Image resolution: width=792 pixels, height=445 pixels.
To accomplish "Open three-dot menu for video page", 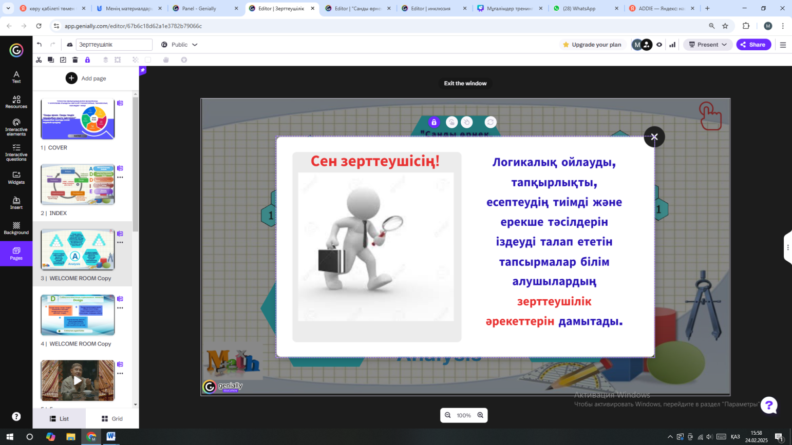I will click(x=120, y=374).
